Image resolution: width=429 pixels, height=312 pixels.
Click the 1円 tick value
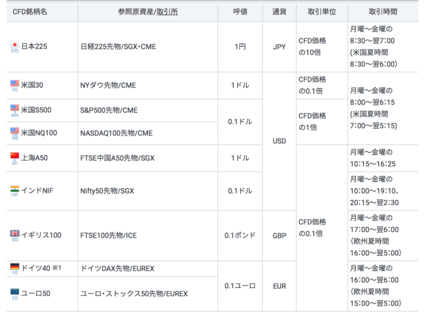click(x=240, y=47)
